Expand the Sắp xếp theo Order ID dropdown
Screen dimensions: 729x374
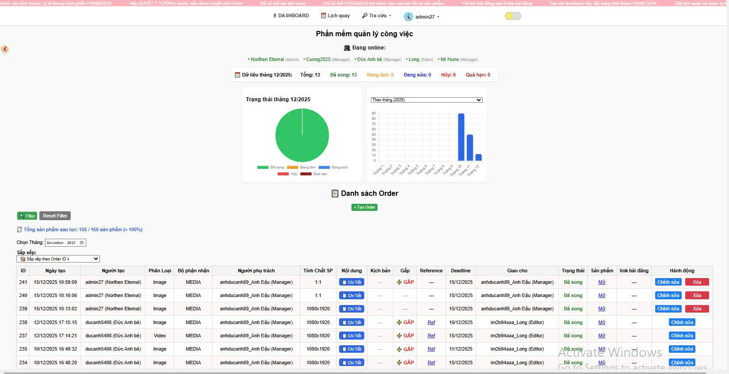click(x=58, y=259)
